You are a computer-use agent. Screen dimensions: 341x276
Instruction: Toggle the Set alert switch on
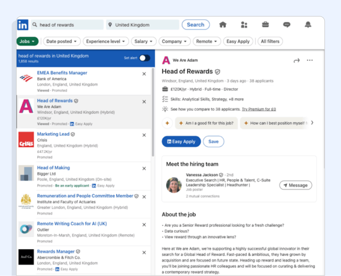[144, 58]
